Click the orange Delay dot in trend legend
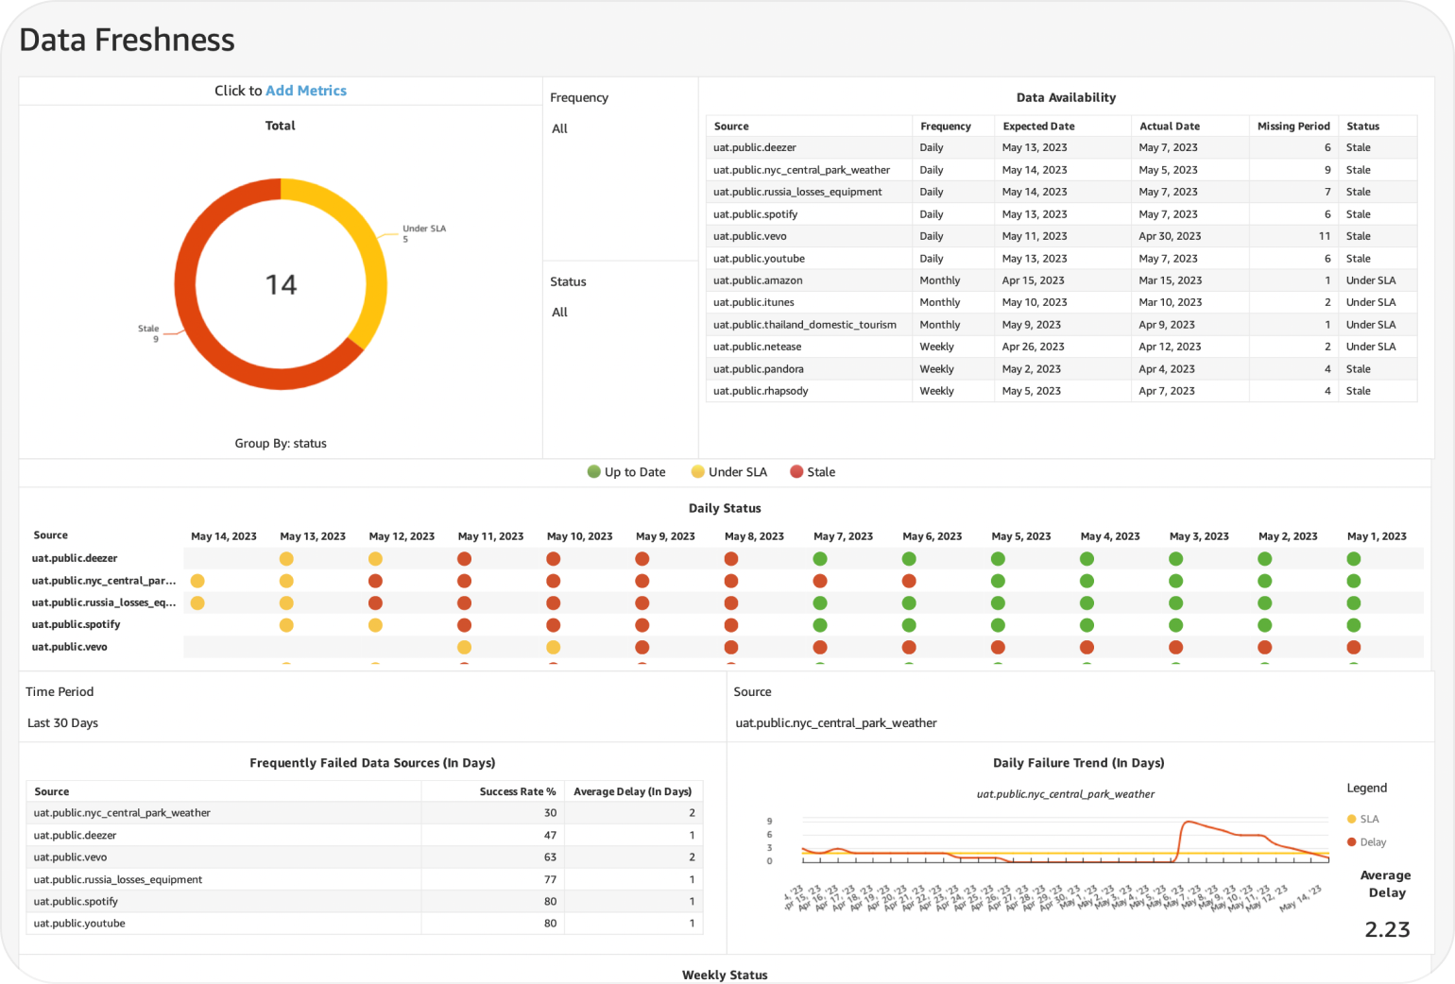This screenshot has width=1455, height=984. [1352, 842]
